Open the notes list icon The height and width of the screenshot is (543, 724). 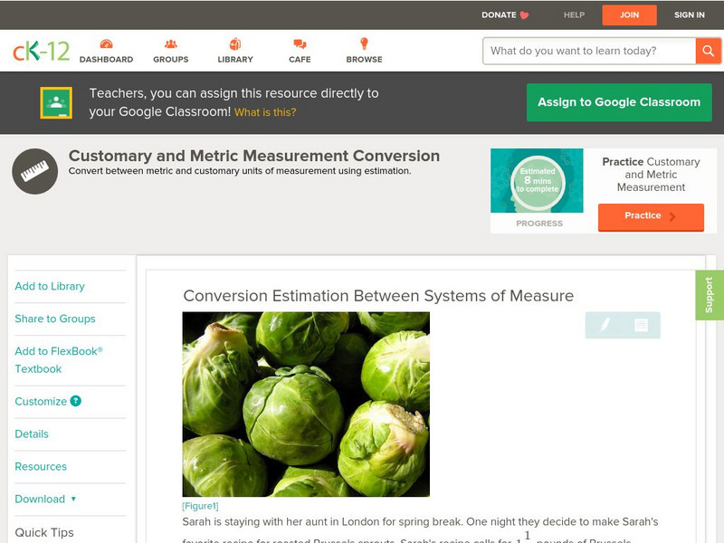(x=641, y=325)
